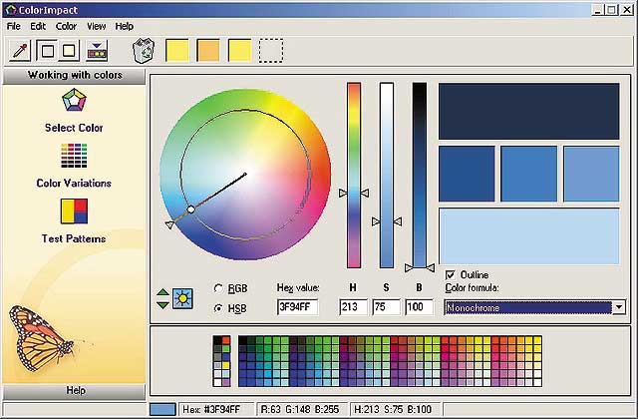638x419 pixels.
Task: Click the Hex value input field
Action: [x=297, y=307]
